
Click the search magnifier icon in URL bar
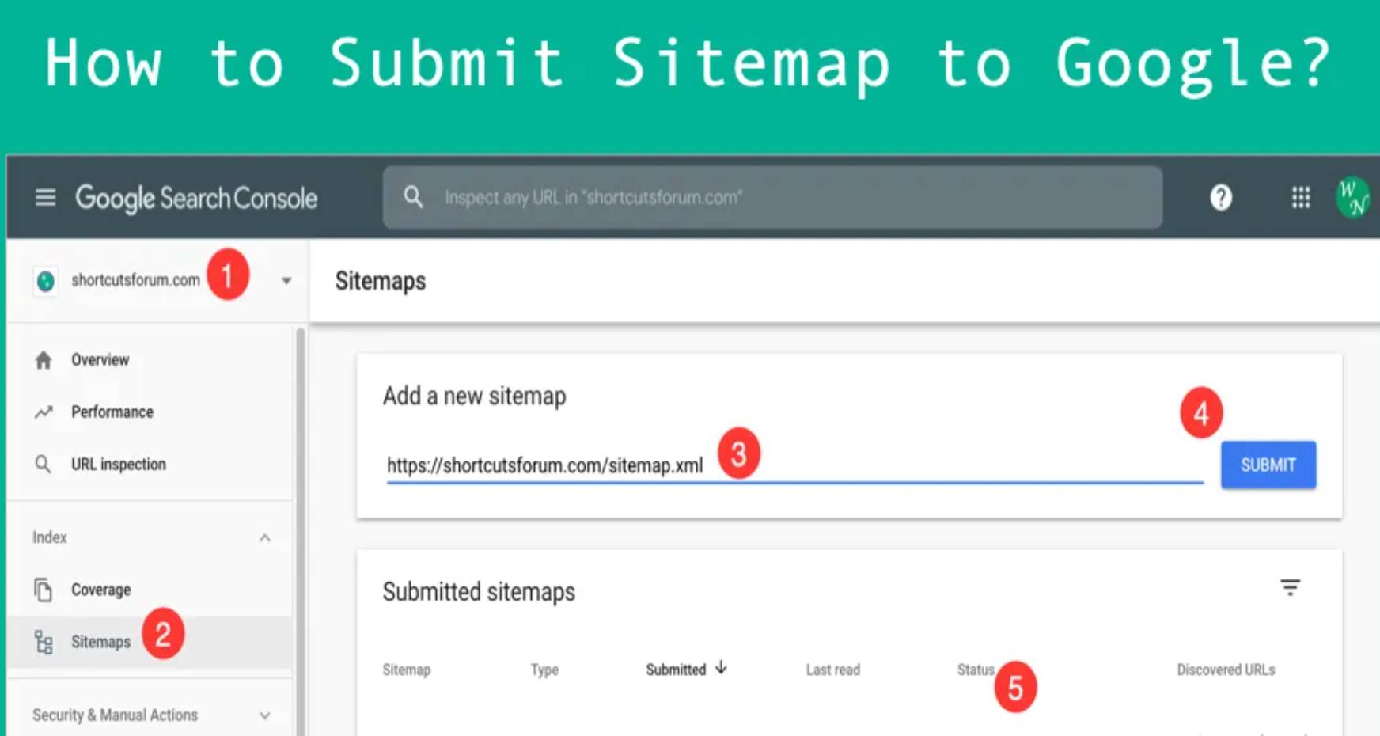413,196
